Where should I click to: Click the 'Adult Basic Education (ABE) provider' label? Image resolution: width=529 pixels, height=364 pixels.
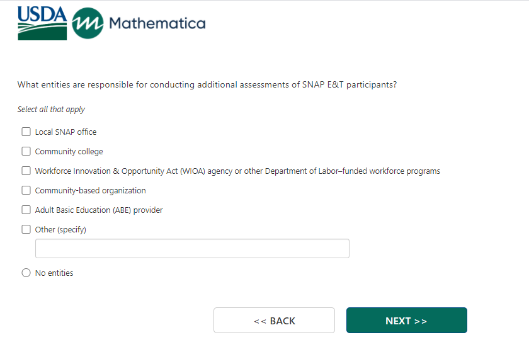[99, 210]
